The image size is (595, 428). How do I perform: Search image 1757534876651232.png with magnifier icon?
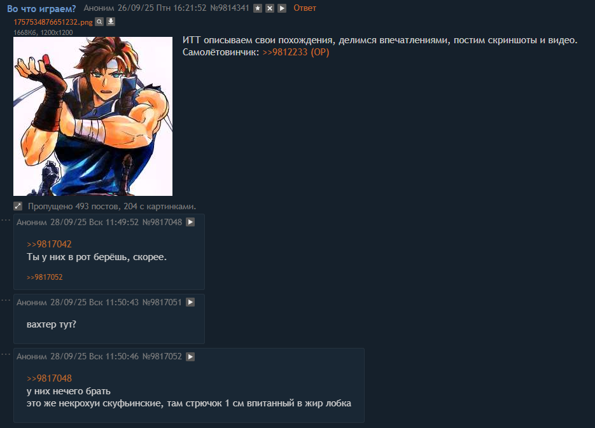(99, 22)
